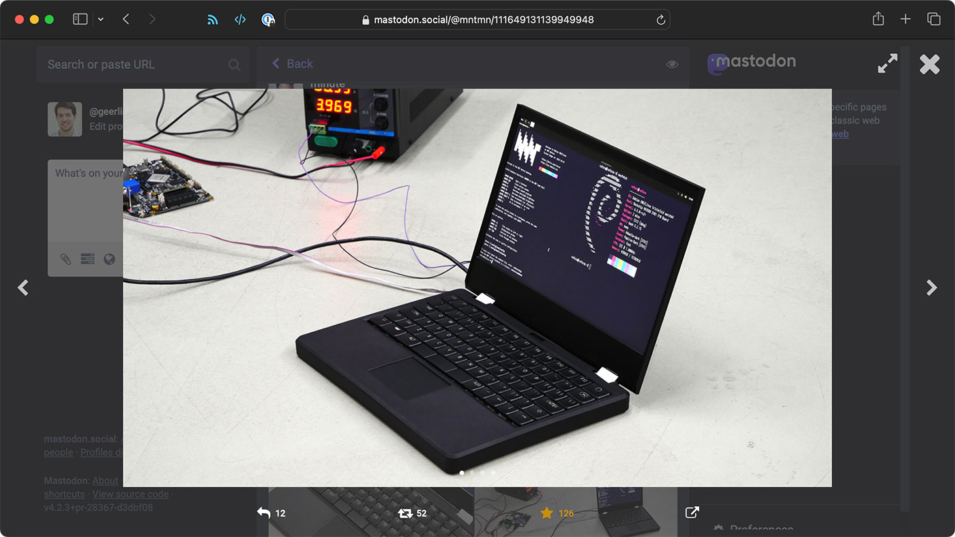Toggle the Safari sidebar button
955x537 pixels.
tap(80, 19)
